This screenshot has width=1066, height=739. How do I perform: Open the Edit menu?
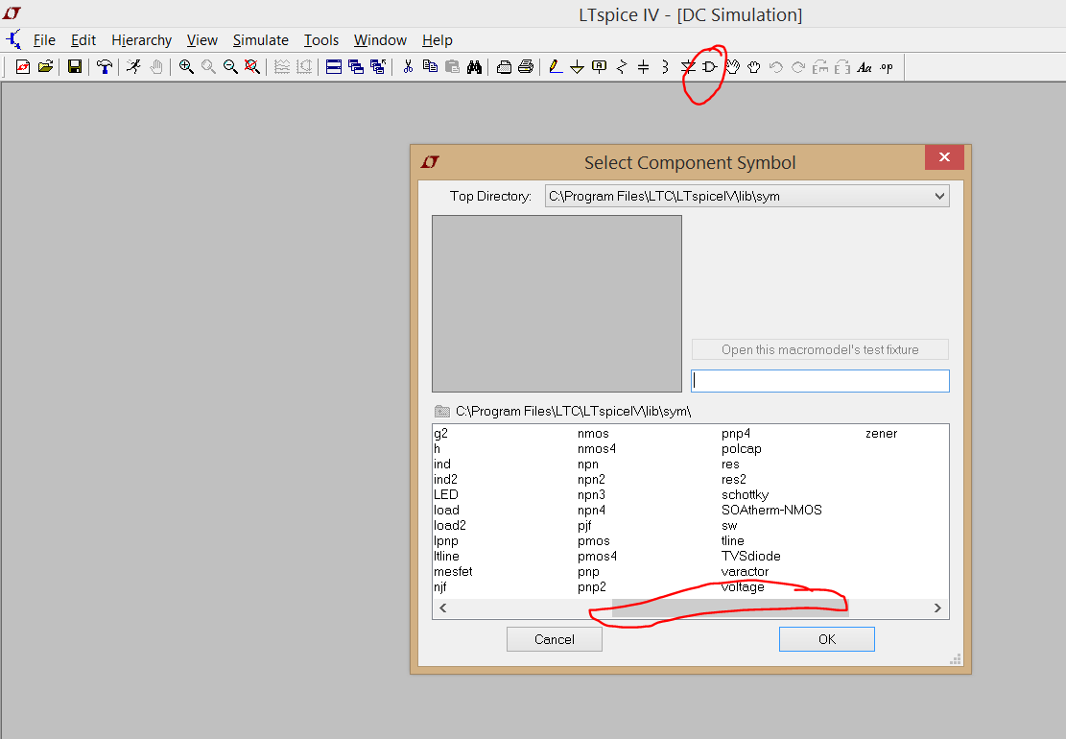(83, 40)
